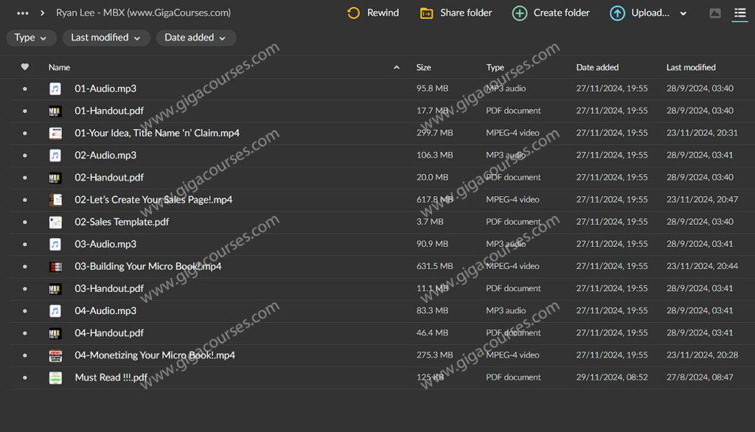Click the Share folder icon
The width and height of the screenshot is (755, 432).
(426, 13)
